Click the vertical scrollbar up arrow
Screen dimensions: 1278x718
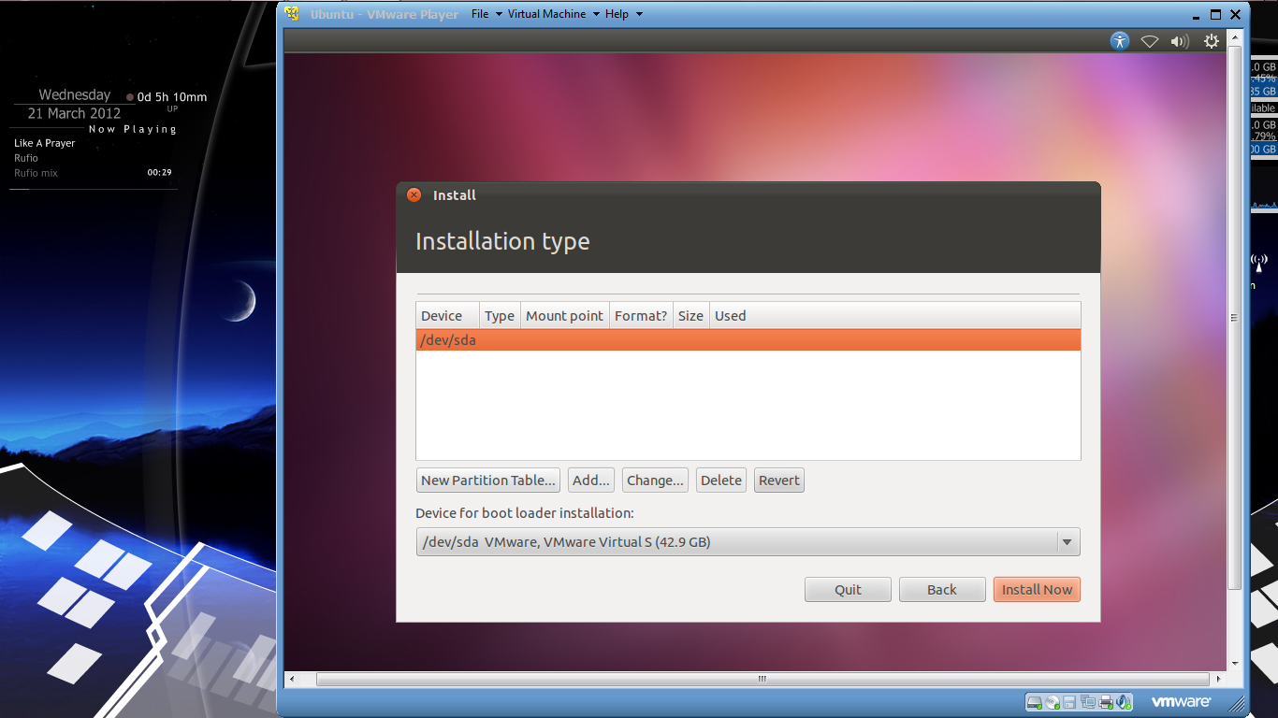[1235, 36]
